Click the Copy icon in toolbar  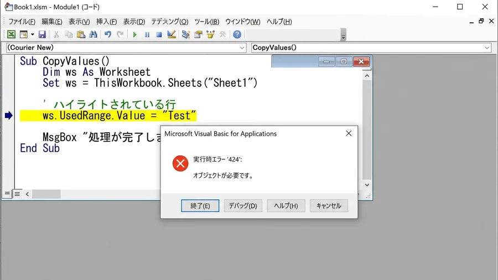click(x=69, y=34)
